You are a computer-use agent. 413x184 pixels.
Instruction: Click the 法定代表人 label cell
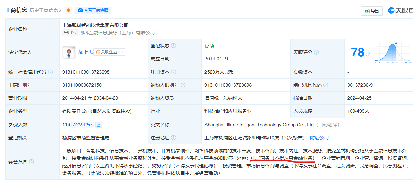[32, 52]
